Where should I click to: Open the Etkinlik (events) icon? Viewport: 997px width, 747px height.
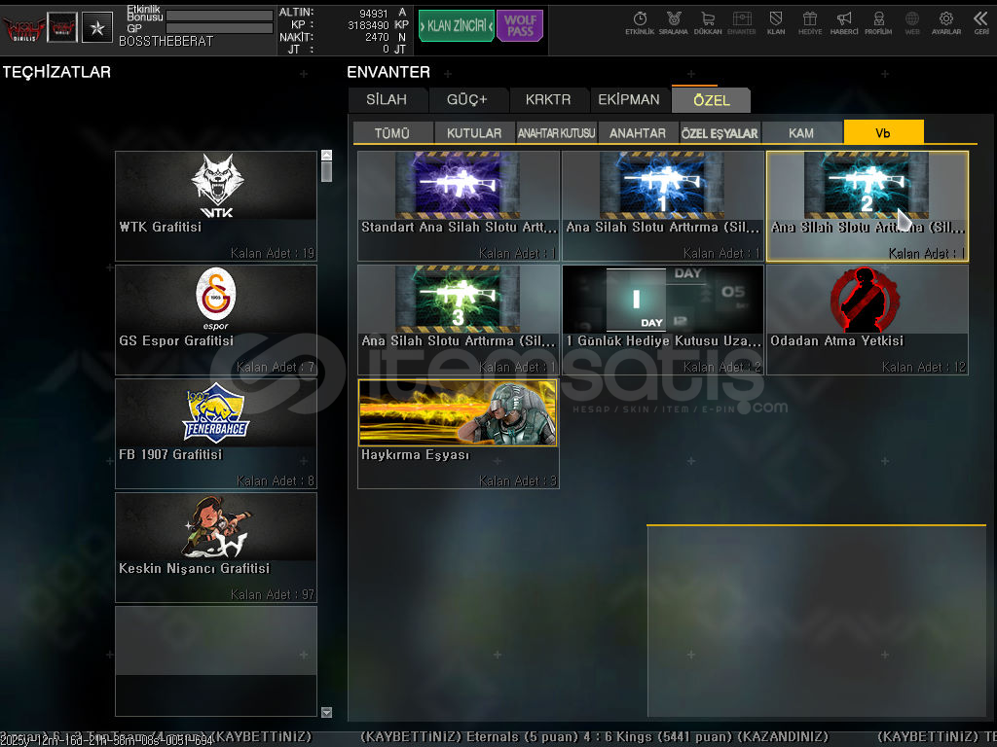coord(640,22)
